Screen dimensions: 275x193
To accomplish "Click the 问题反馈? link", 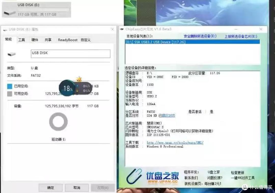I will click(215, 178).
